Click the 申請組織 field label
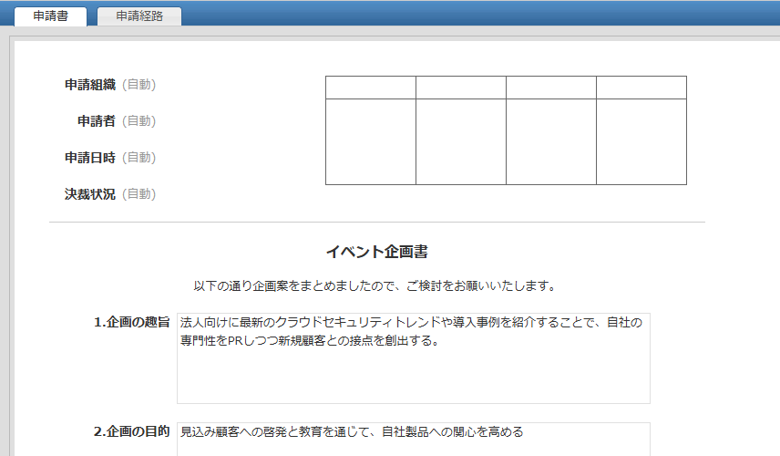This screenshot has width=780, height=456. pos(89,85)
